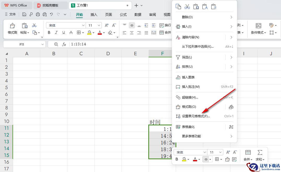Increase indent in the ribbon
Screen dimensions: 281x172
[x=154, y=25]
